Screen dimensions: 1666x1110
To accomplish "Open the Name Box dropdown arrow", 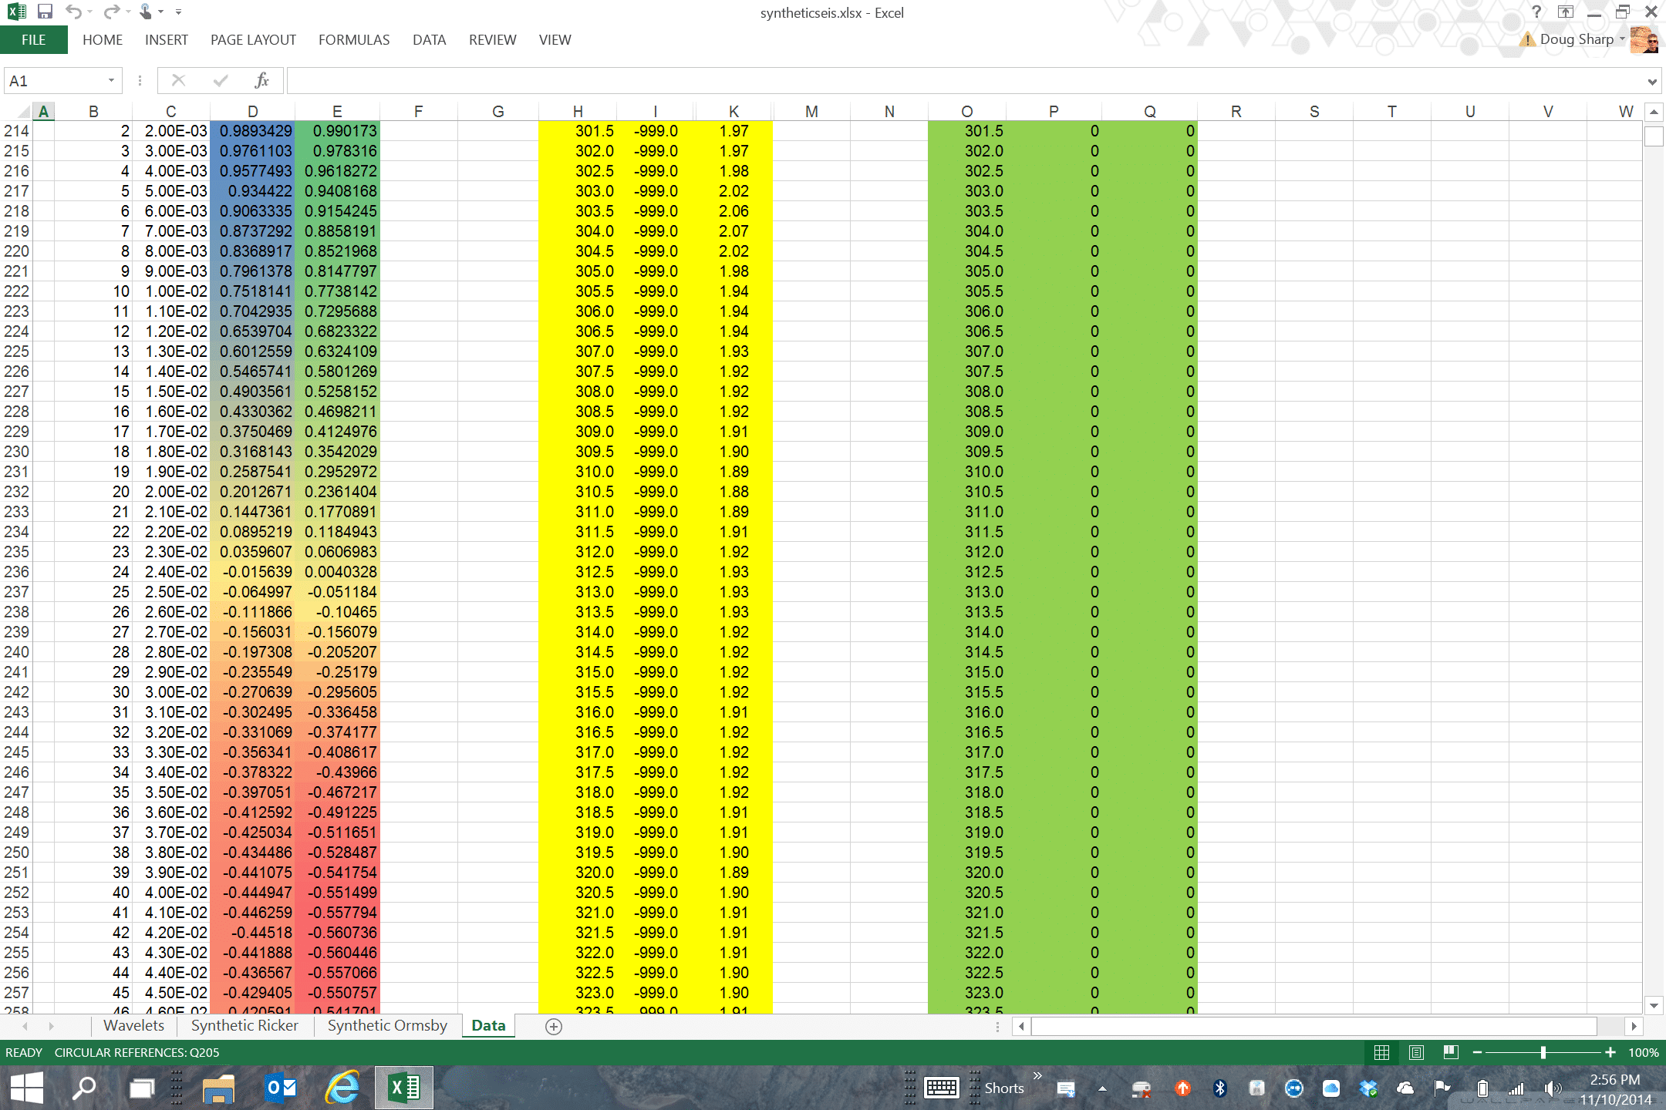I will click(x=111, y=80).
